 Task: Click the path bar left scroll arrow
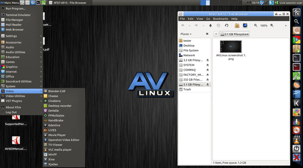(x=216, y=34)
